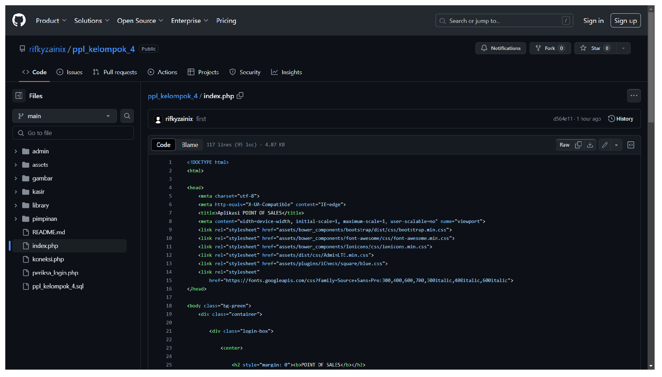662x377 pixels.
Task: Collapse the Files tree side panel
Action: pos(19,96)
